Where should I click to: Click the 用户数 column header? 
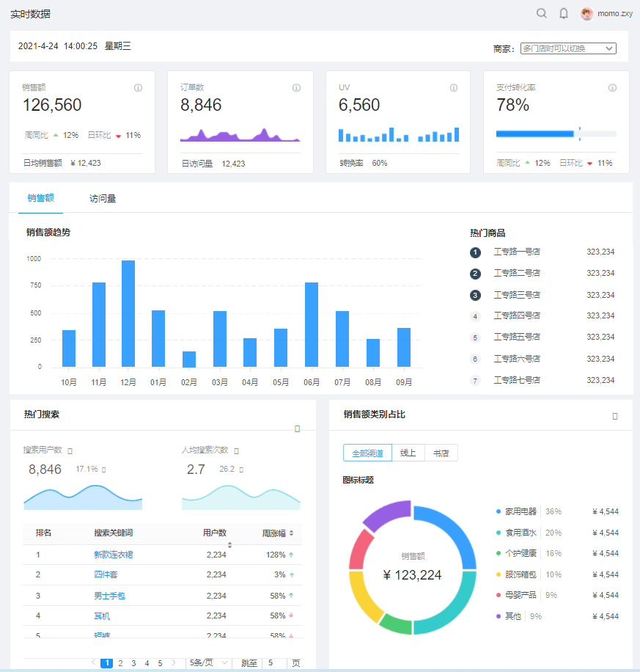coord(215,533)
